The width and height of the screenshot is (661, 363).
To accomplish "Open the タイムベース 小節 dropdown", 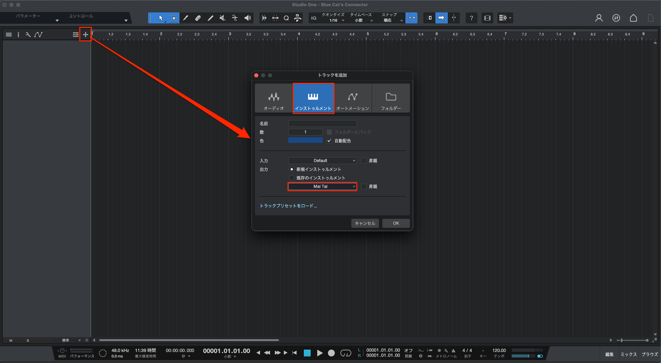I will tap(361, 18).
